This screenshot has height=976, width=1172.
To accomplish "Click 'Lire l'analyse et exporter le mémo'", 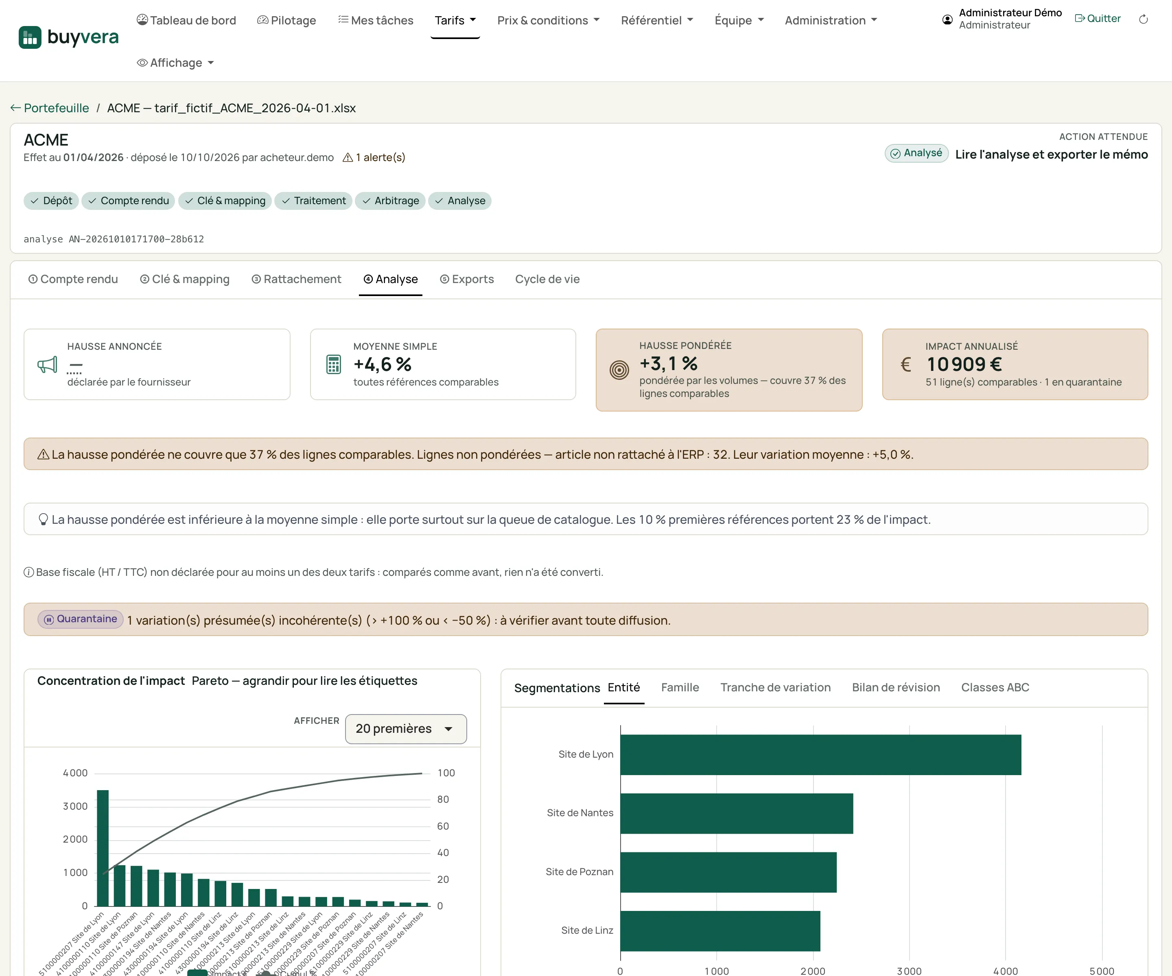I will tap(1052, 155).
